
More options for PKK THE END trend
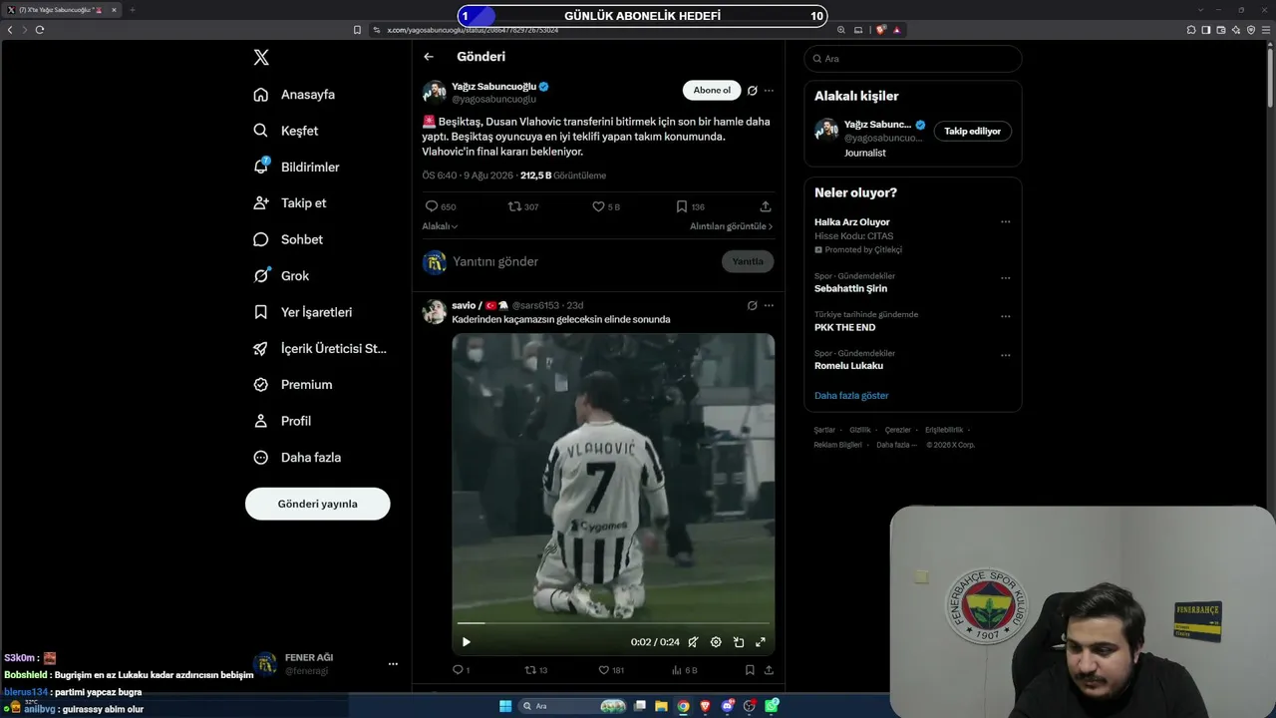point(1005,316)
